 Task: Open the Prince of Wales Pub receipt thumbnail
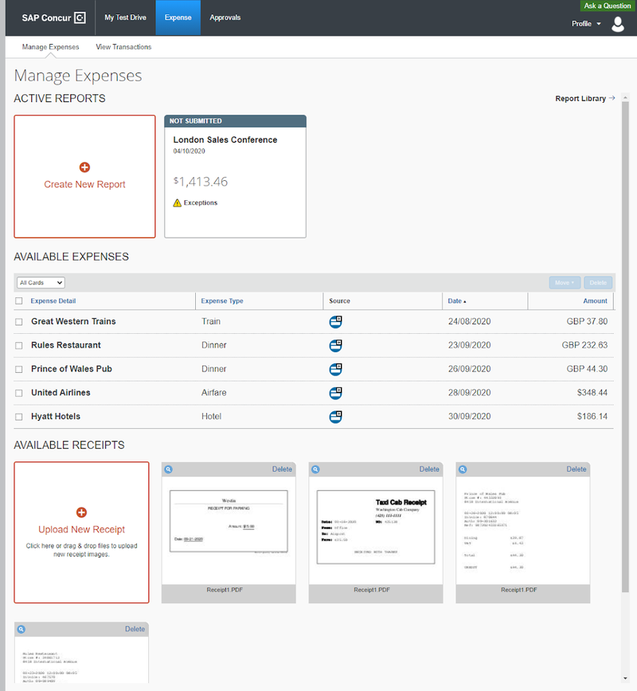tap(523, 530)
